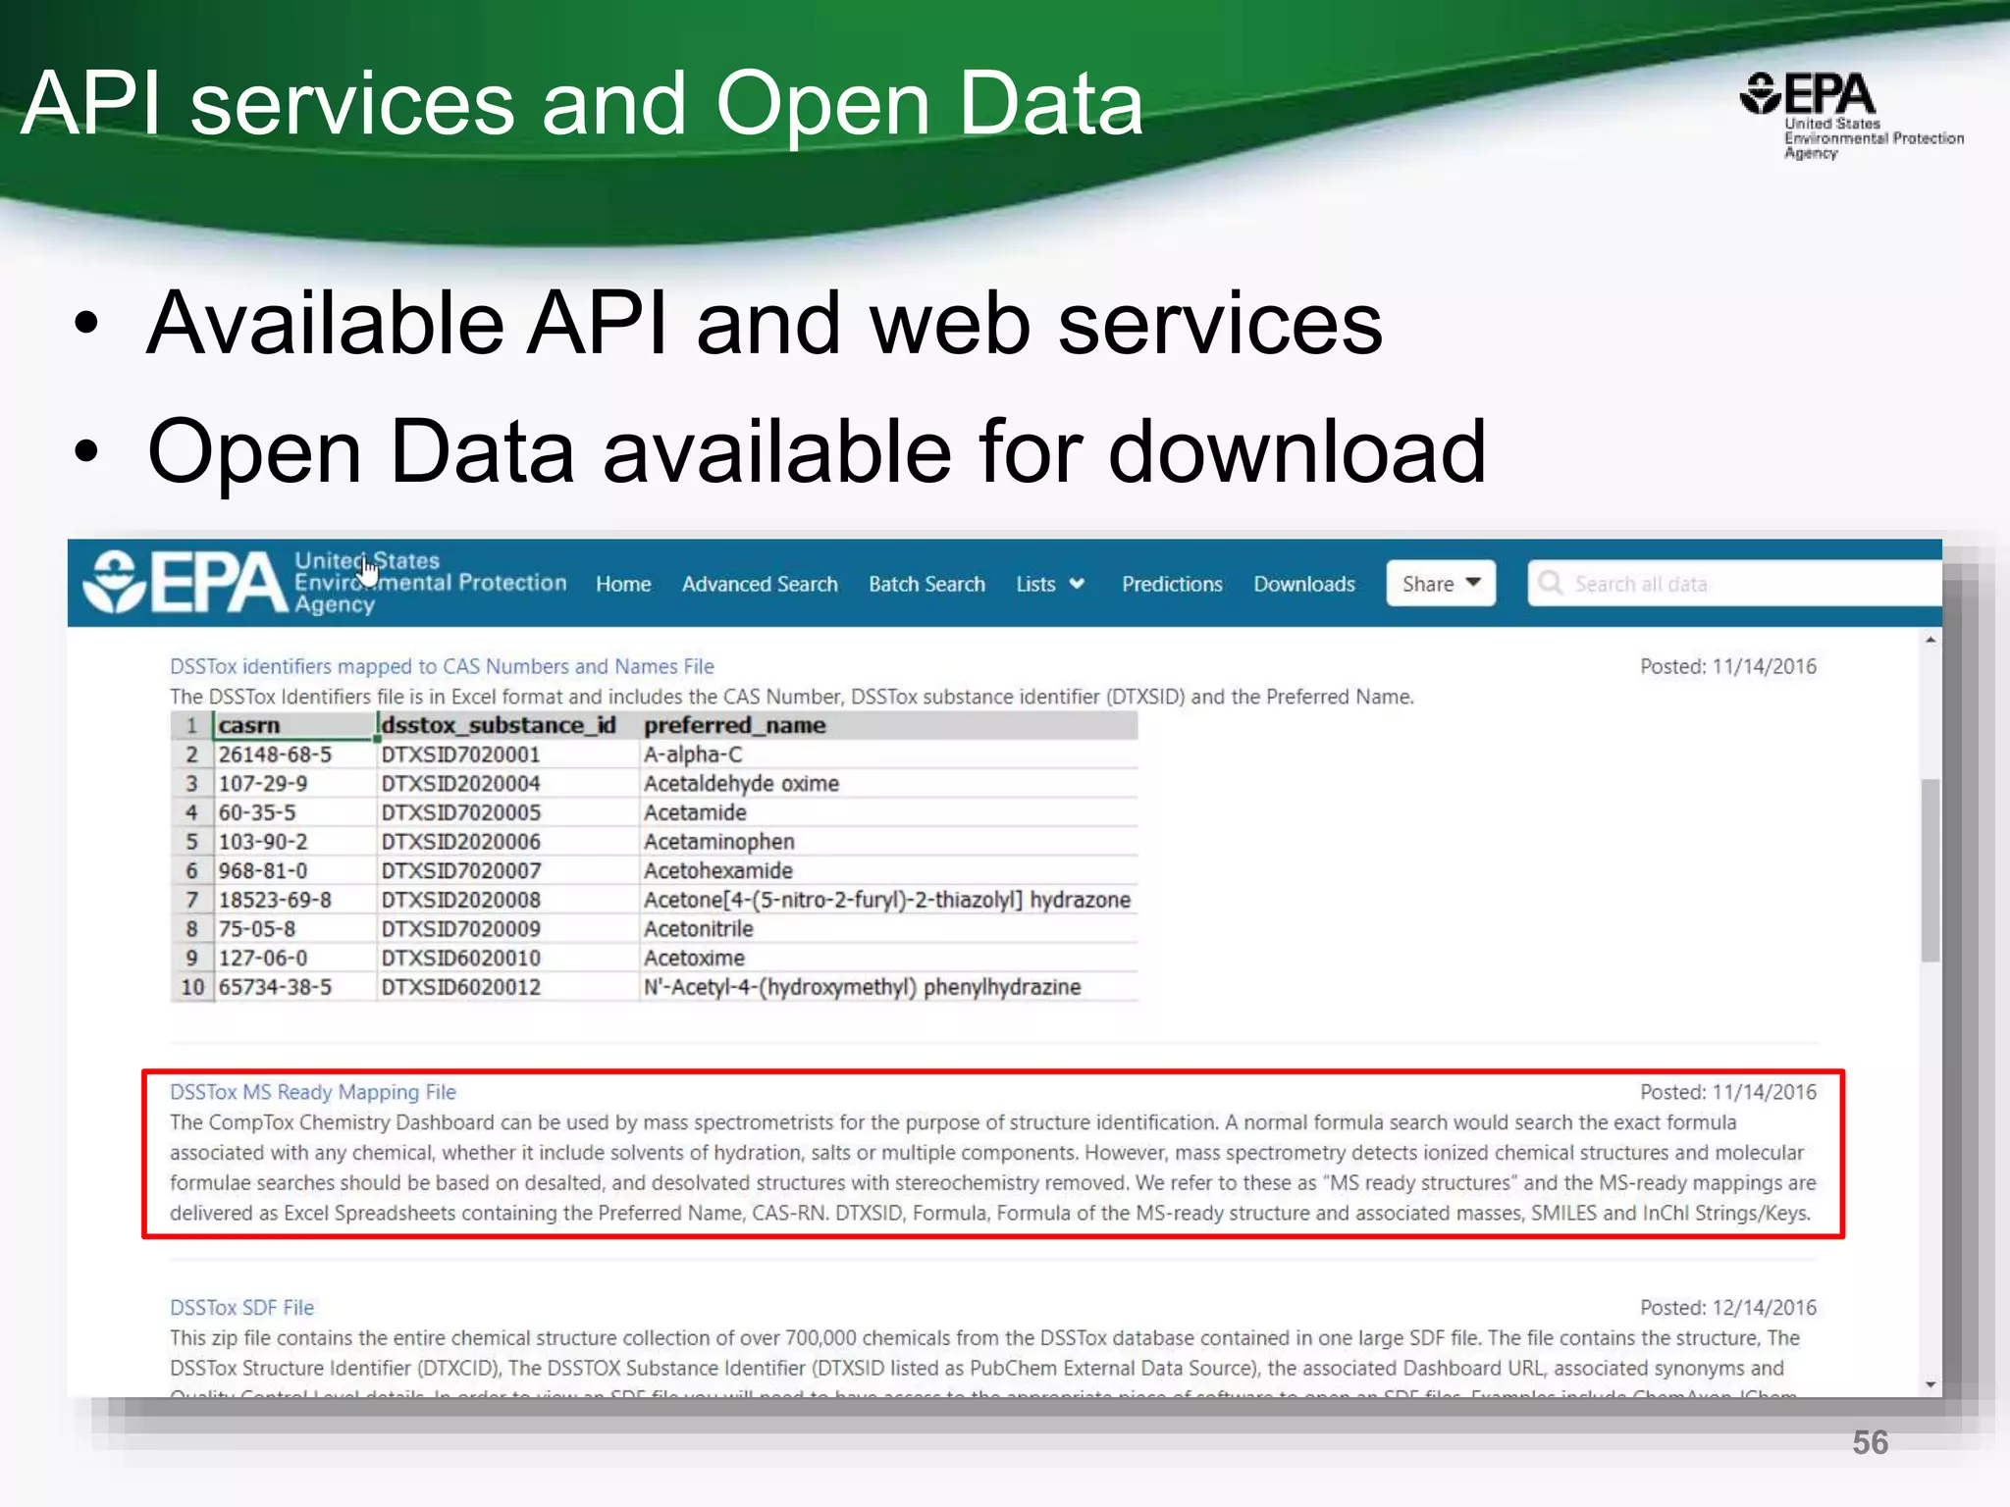Click the Posted: 12/14/2016 date text
This screenshot has width=2010, height=1507.
pos(1728,1308)
